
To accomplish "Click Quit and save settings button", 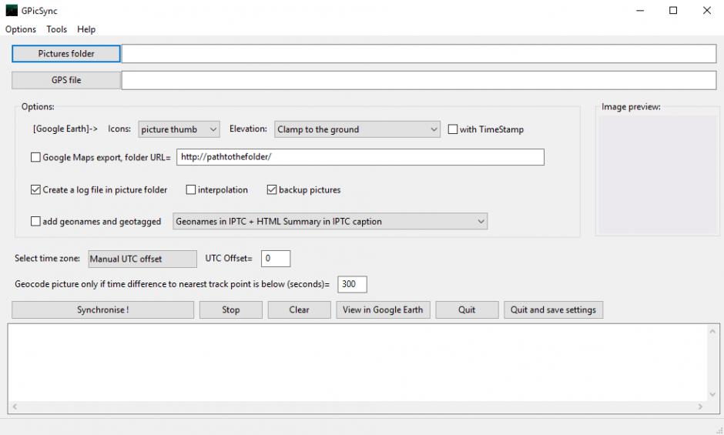I will click(553, 310).
